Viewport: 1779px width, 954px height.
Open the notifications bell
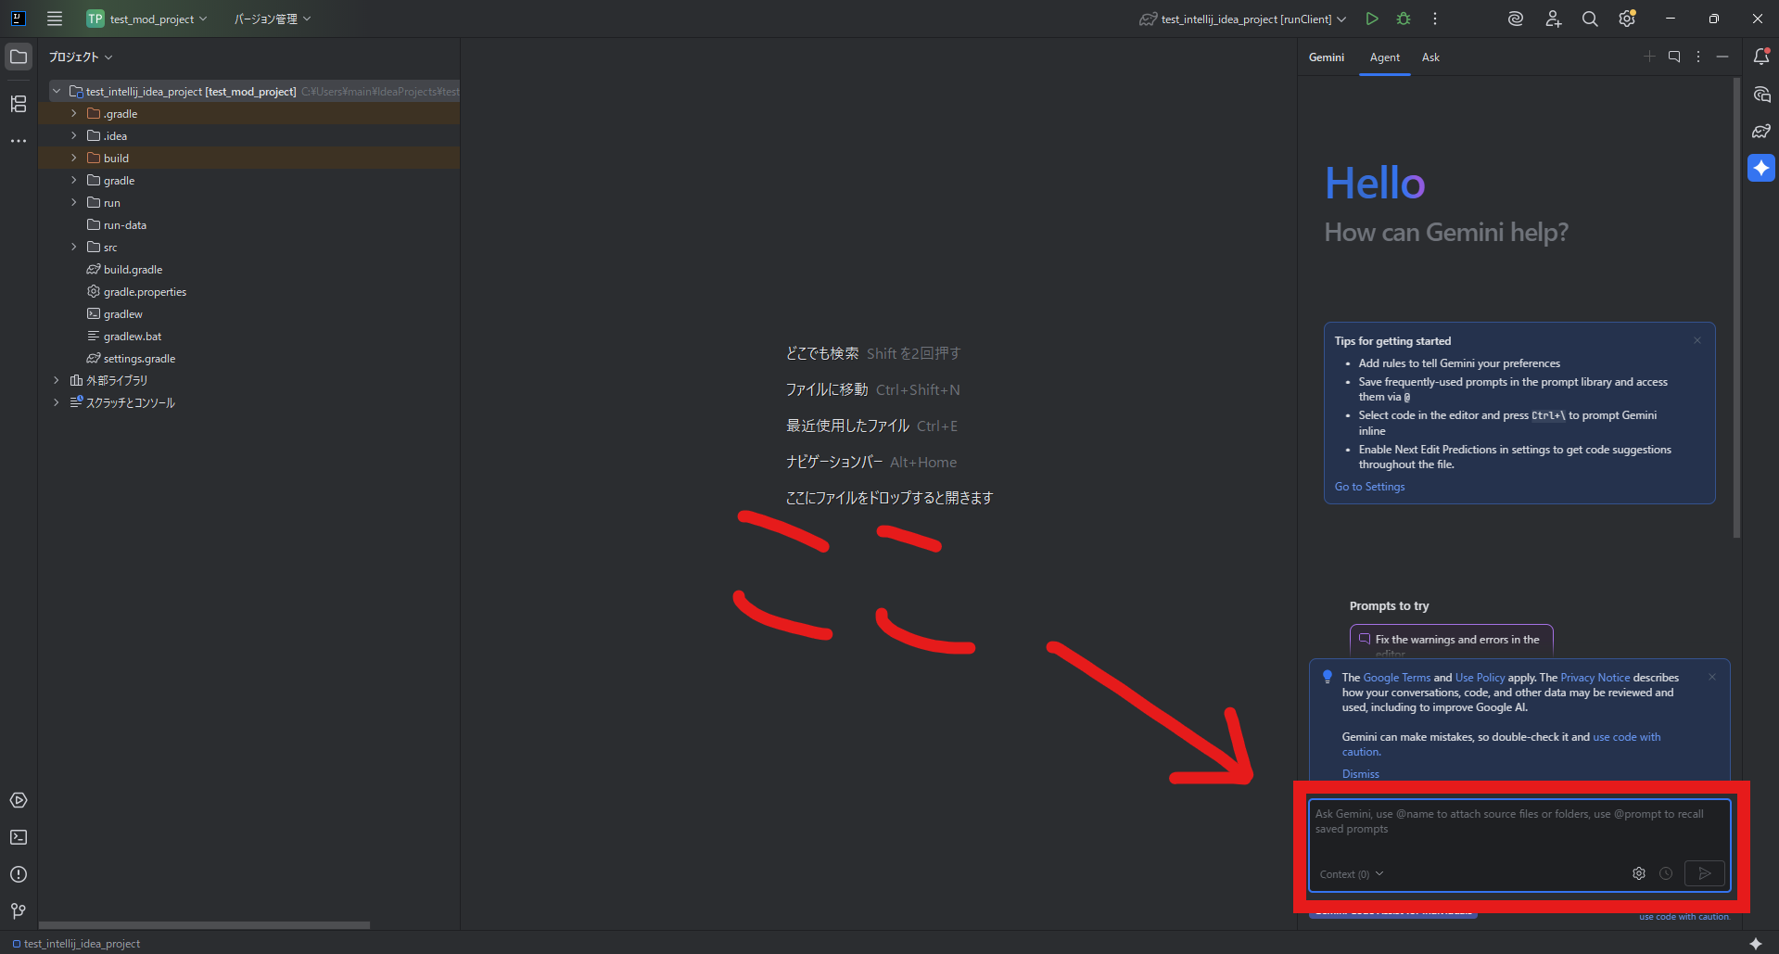click(1760, 57)
